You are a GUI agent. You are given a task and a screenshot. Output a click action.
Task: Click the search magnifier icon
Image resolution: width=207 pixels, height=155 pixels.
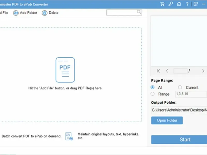point(139,12)
